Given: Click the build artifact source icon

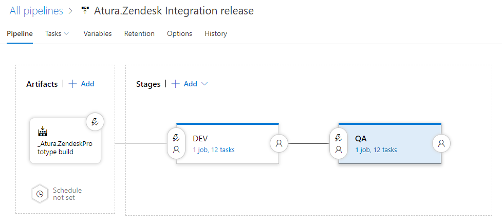Looking at the screenshot, I should pos(43,131).
